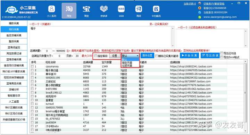Click the results table vertical scrollbar
250x135 pixels.
[245, 96]
